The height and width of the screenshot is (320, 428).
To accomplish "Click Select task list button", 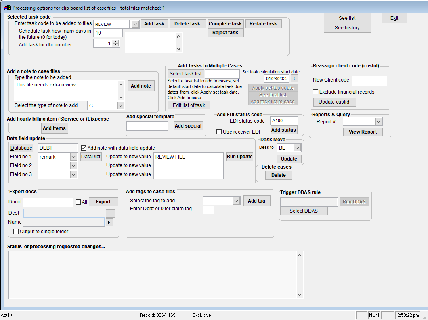I will (186, 74).
